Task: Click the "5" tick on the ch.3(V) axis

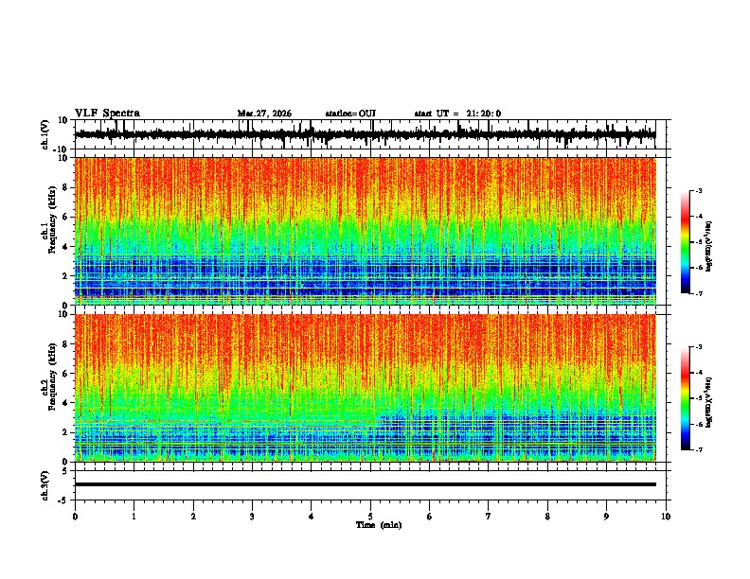Action: click(x=66, y=471)
